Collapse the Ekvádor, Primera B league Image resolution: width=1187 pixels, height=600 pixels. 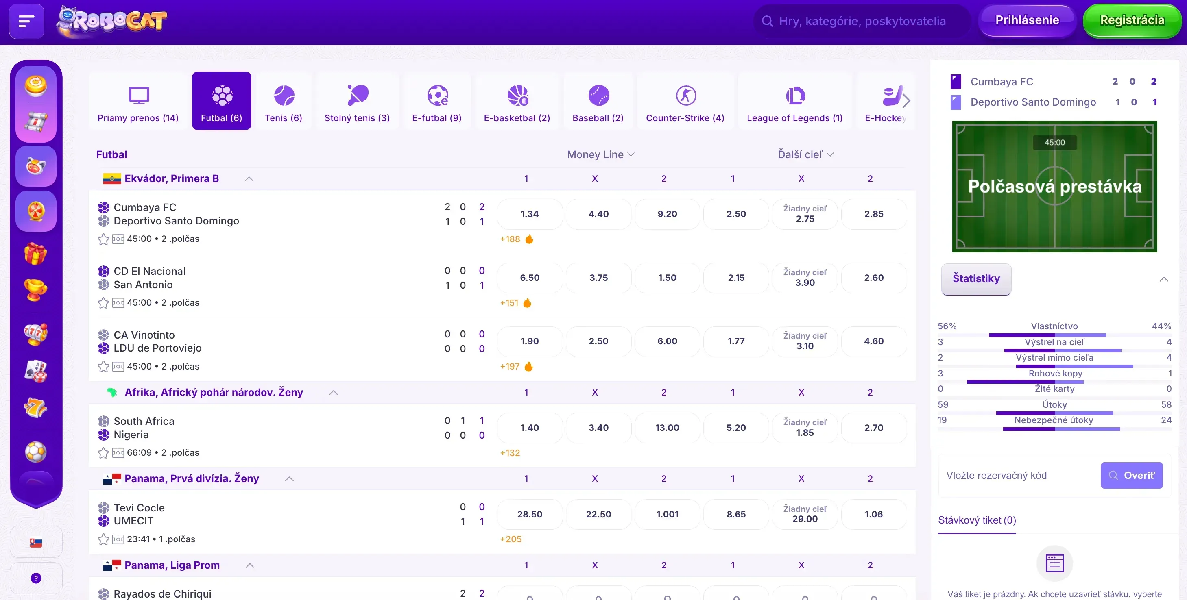(x=249, y=179)
